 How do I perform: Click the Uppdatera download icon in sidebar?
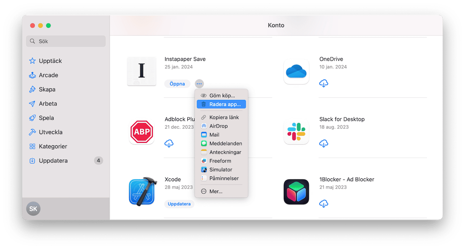tap(32, 161)
